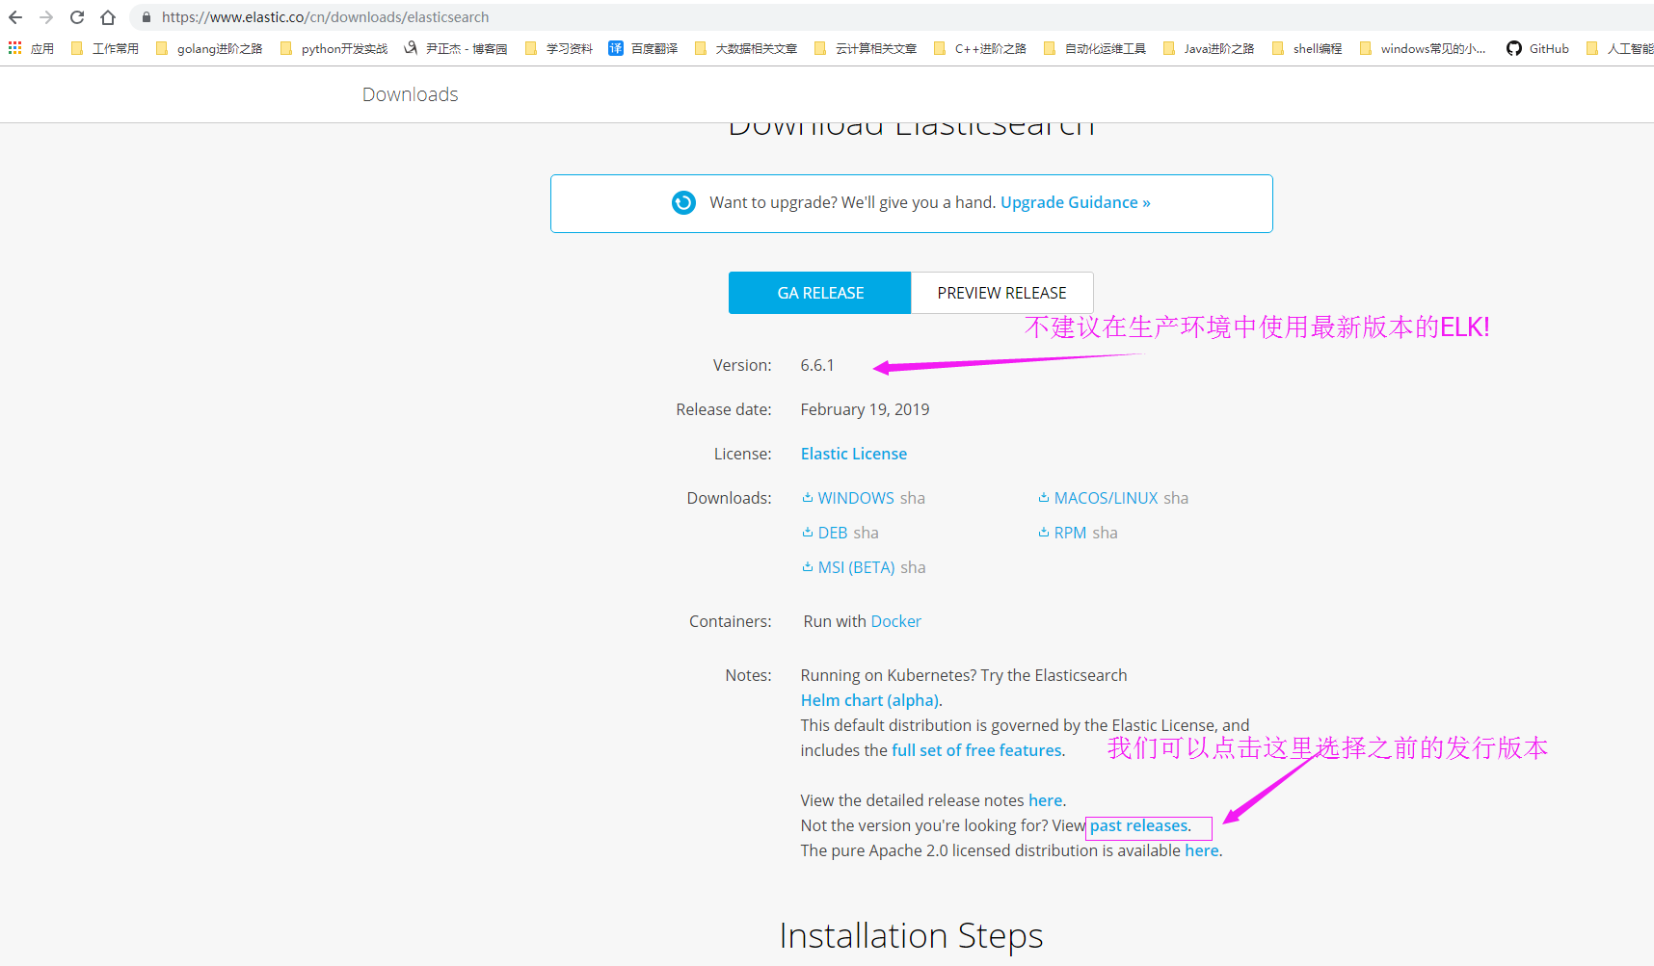Switch to the PREVIEW RELEASE tab
Viewport: 1654px width, 966px height.
pyautogui.click(x=1001, y=293)
